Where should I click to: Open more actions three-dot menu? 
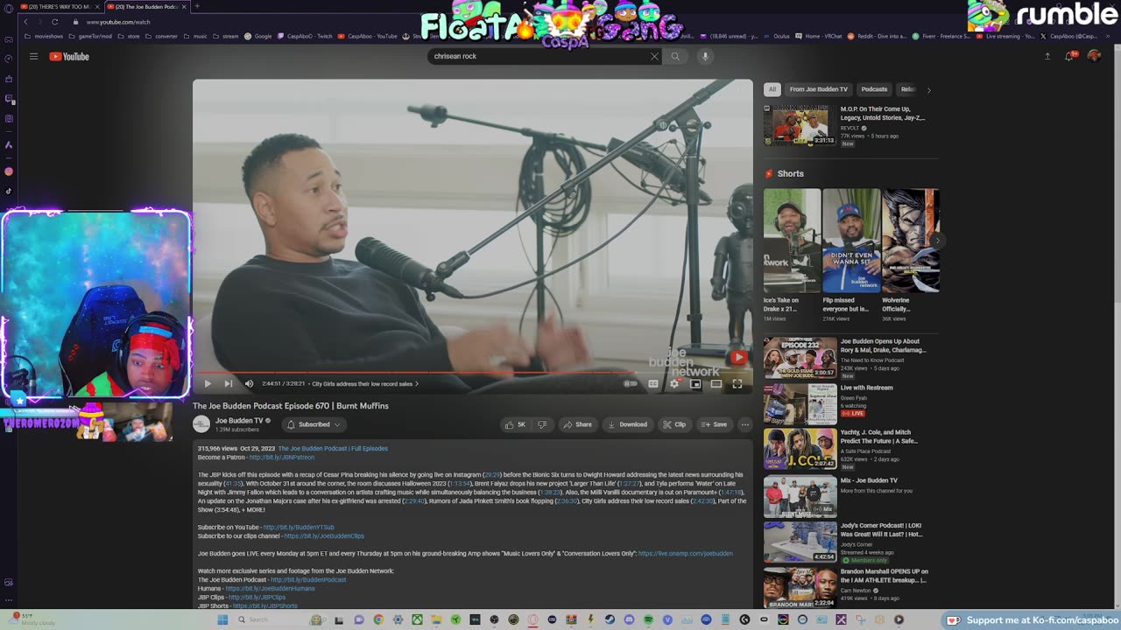point(745,424)
